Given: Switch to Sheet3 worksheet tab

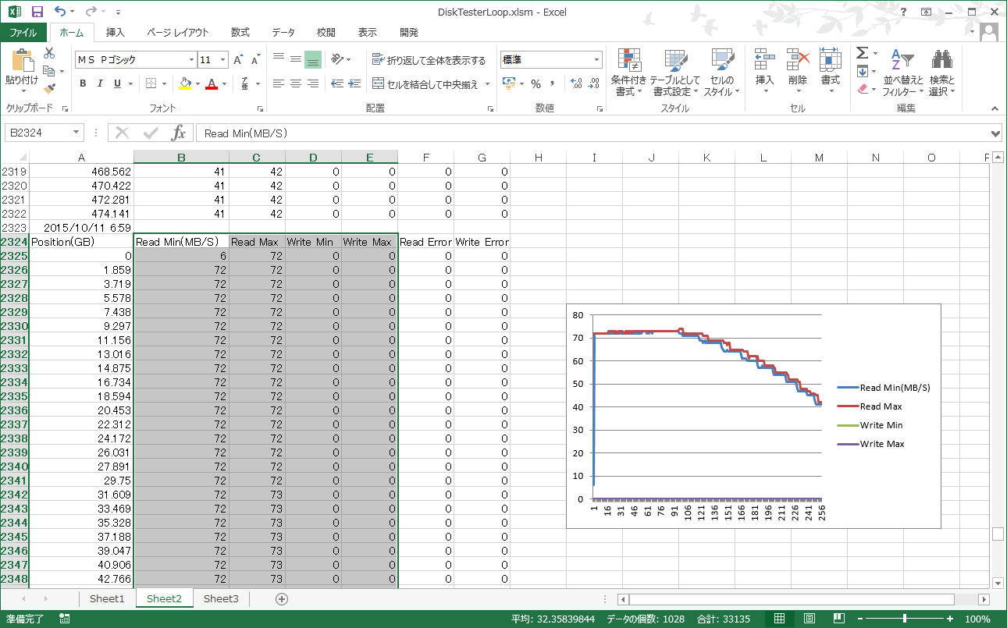Looking at the screenshot, I should 221,599.
